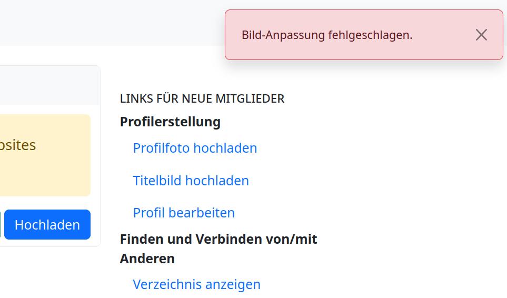Viewport: 507px width, 298px height.
Task: Open the Titelbild hochladen link
Action: click(x=191, y=181)
